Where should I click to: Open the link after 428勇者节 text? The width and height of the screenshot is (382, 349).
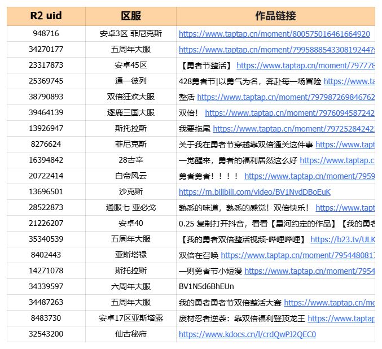point(349,81)
